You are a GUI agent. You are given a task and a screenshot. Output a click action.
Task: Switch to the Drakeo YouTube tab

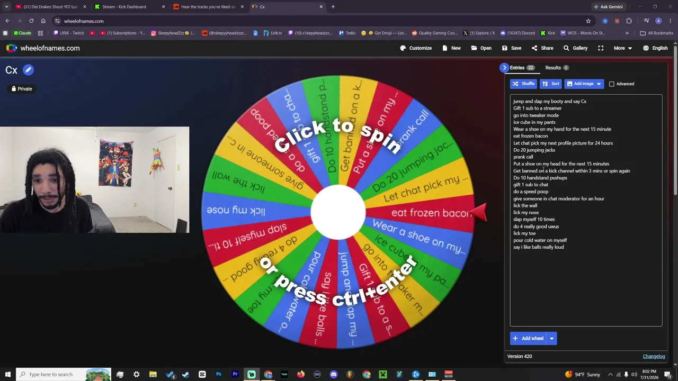tap(50, 7)
